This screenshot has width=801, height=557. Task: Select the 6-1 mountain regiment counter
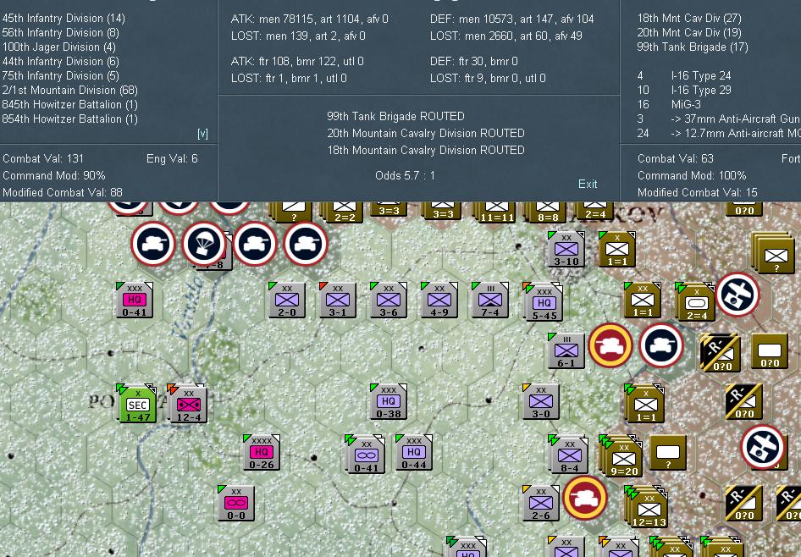[x=566, y=350]
